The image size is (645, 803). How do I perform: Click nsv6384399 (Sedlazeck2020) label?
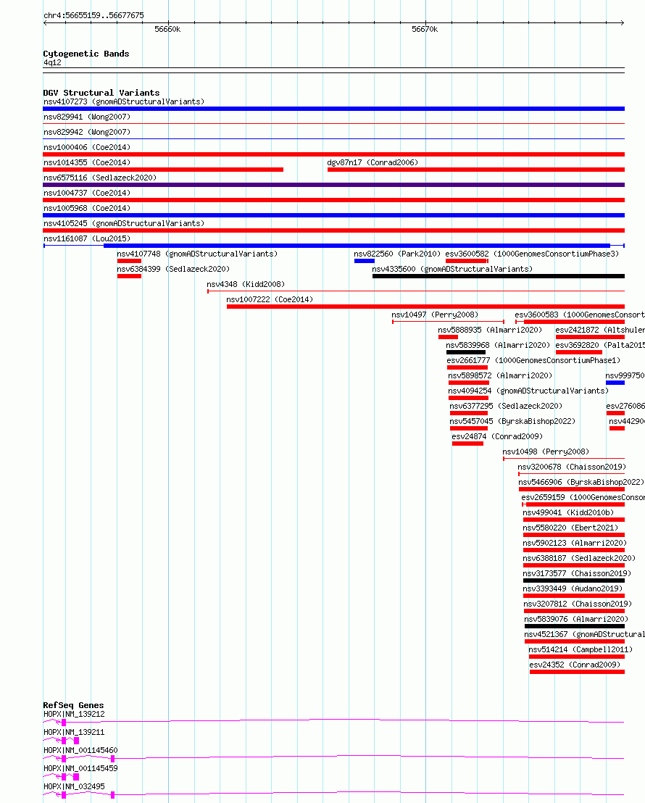pyautogui.click(x=173, y=270)
